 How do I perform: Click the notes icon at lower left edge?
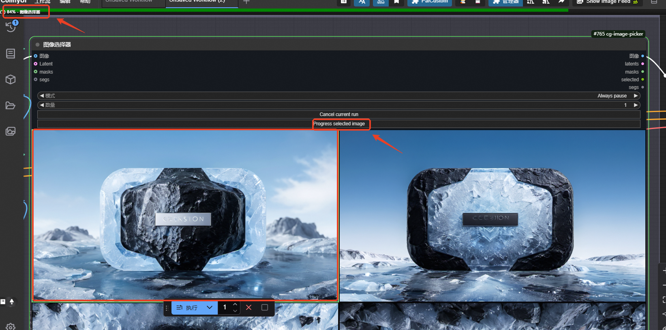(3, 302)
